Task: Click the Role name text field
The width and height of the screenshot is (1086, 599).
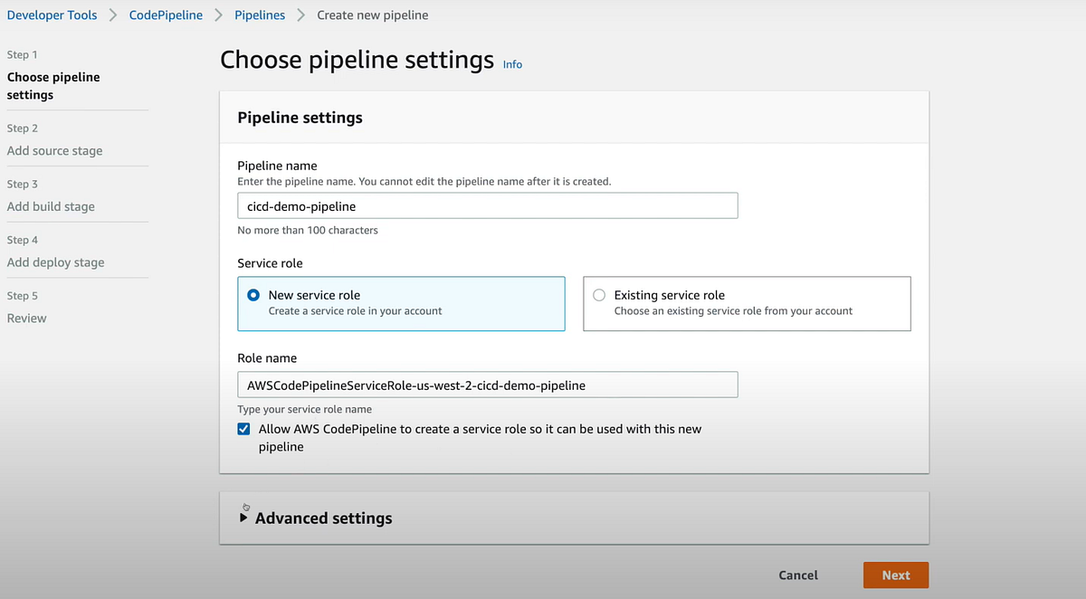Action: [x=487, y=385]
